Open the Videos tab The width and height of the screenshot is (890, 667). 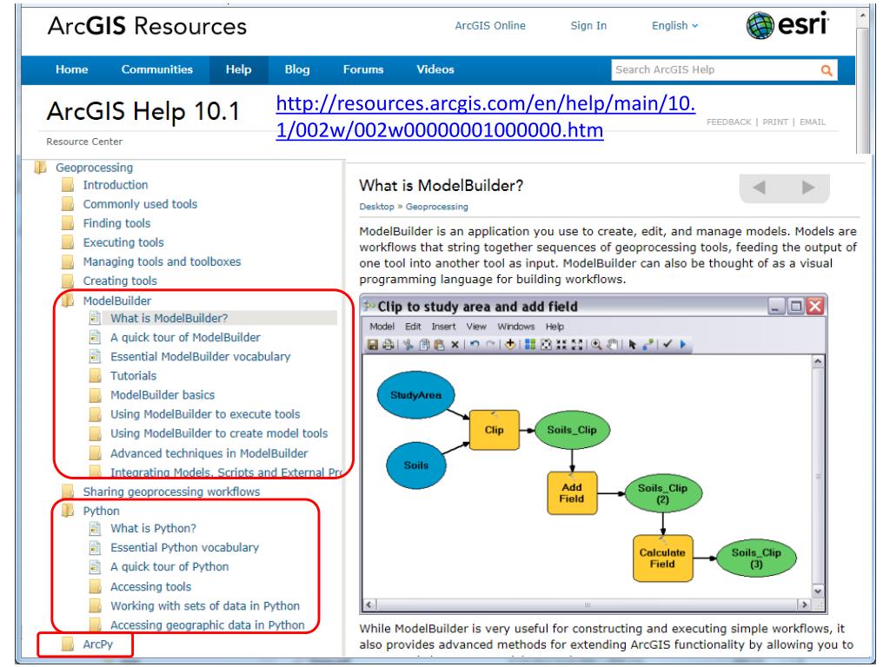(x=435, y=69)
